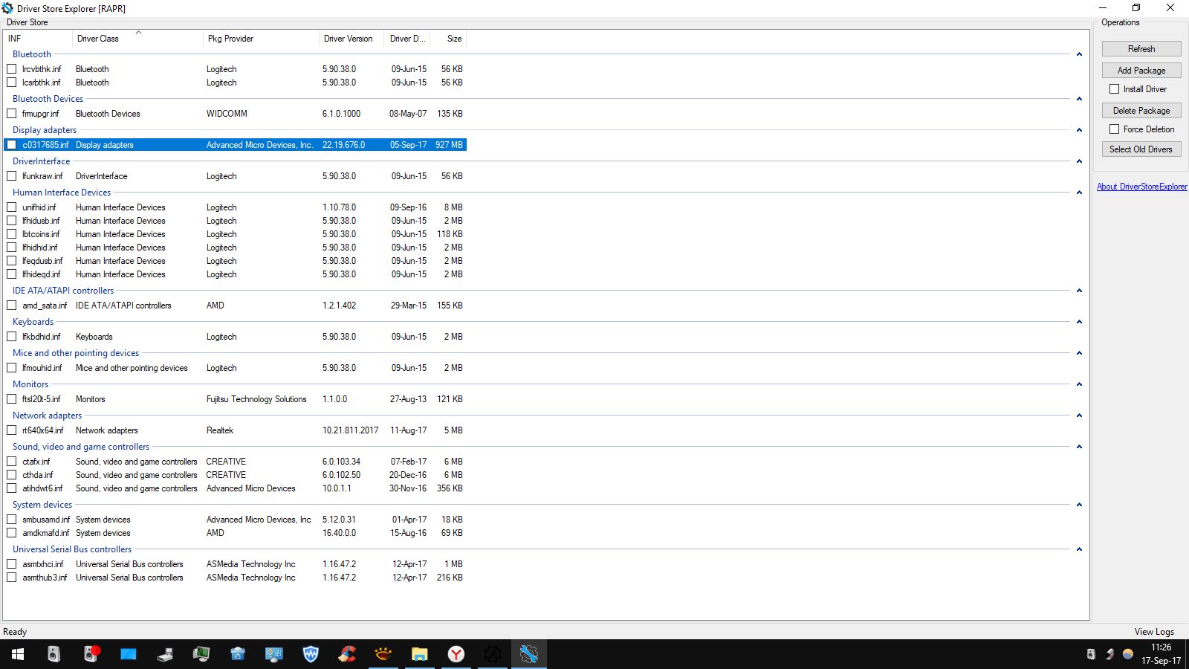Viewport: 1189px width, 669px height.
Task: Click the speaker icon in system tray
Action: (1091, 654)
